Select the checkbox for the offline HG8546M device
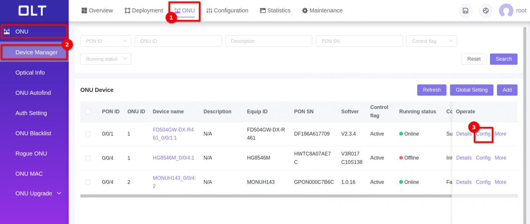Viewport: 530px width, 224px height. click(x=88, y=158)
